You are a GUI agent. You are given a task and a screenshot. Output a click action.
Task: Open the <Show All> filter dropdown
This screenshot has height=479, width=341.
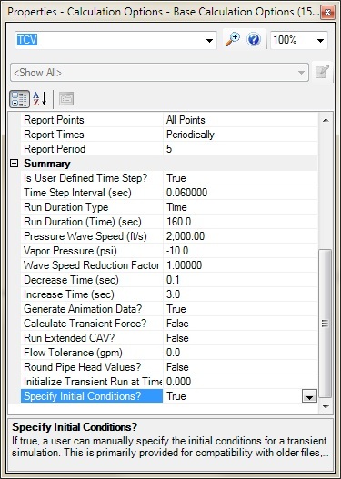point(301,73)
